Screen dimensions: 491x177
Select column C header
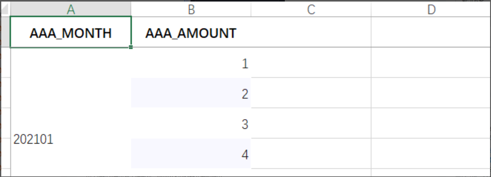311,9
